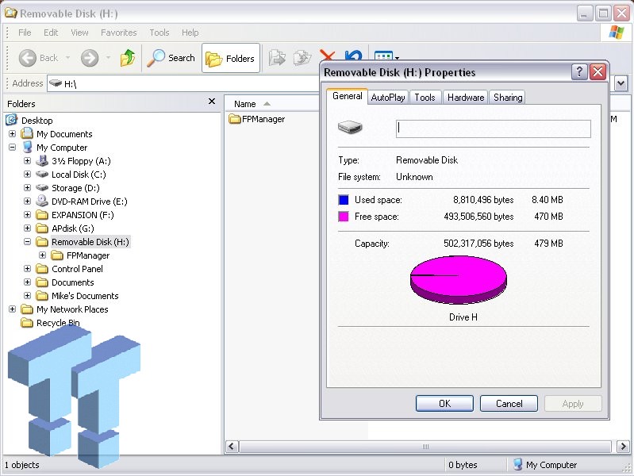Click the Back navigation arrow icon
The width and height of the screenshot is (634, 476).
[28, 58]
